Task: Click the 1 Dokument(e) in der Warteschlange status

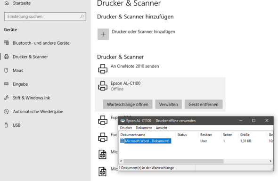Action: 147,168
